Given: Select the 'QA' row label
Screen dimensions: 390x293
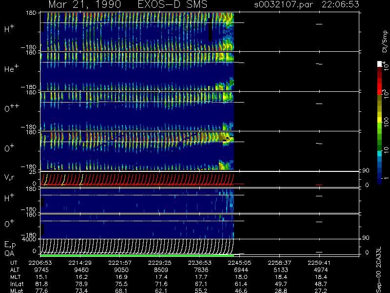Looking at the screenshot, I should click(x=9, y=253).
